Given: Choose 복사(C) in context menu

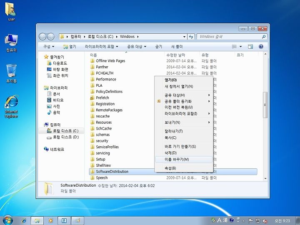Looking at the screenshot, I should pos(184,137).
